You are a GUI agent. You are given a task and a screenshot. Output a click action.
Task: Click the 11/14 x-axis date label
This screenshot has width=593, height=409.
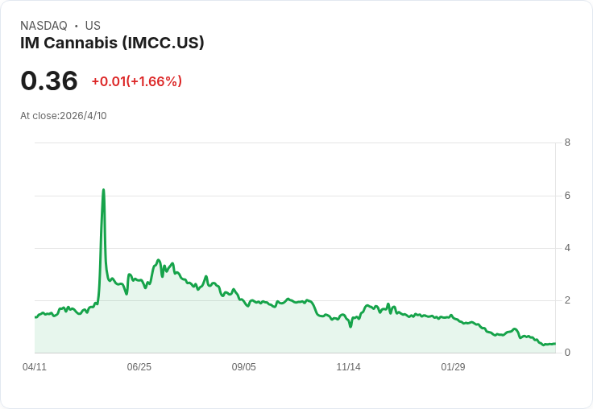348,366
